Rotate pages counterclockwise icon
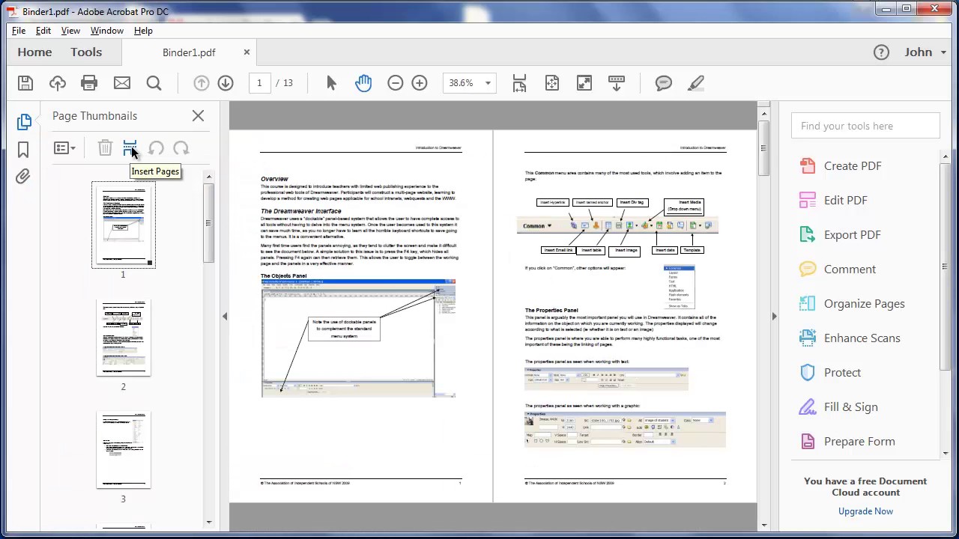The height and width of the screenshot is (539, 959). click(x=156, y=148)
